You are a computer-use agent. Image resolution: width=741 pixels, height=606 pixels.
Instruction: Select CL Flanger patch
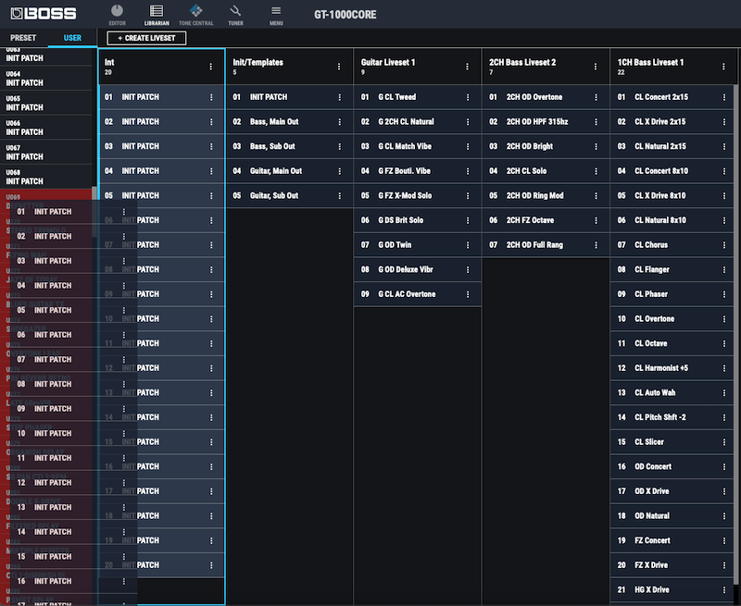point(672,269)
